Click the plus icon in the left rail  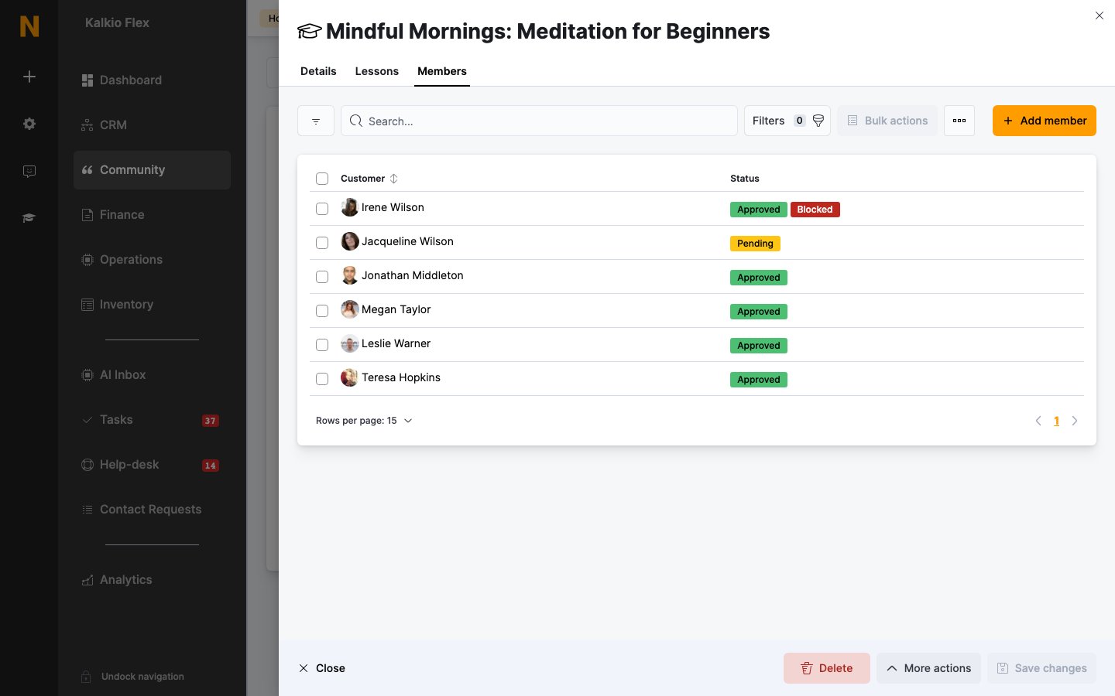[x=29, y=77]
